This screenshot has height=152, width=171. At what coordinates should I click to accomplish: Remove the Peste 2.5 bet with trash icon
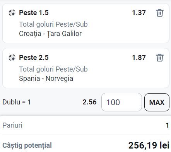click(160, 58)
